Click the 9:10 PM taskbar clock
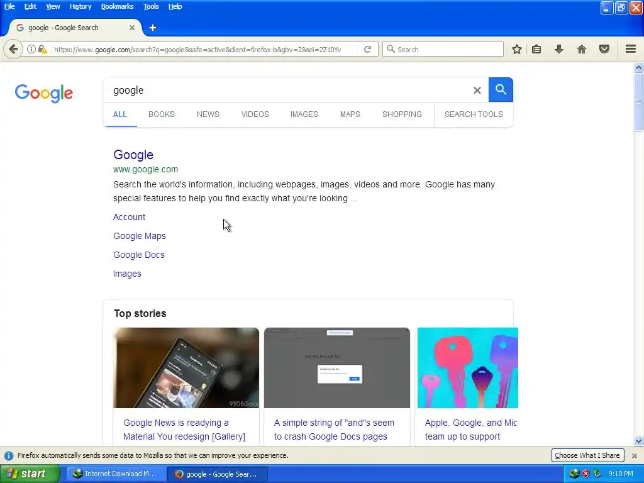The image size is (644, 483). coord(620,474)
